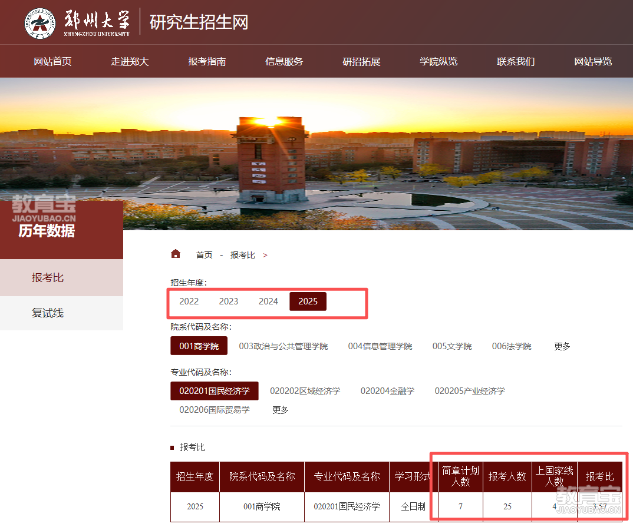Click the Zhengzhou University logo emblem
Viewport: 633px width, 527px height.
[40, 23]
